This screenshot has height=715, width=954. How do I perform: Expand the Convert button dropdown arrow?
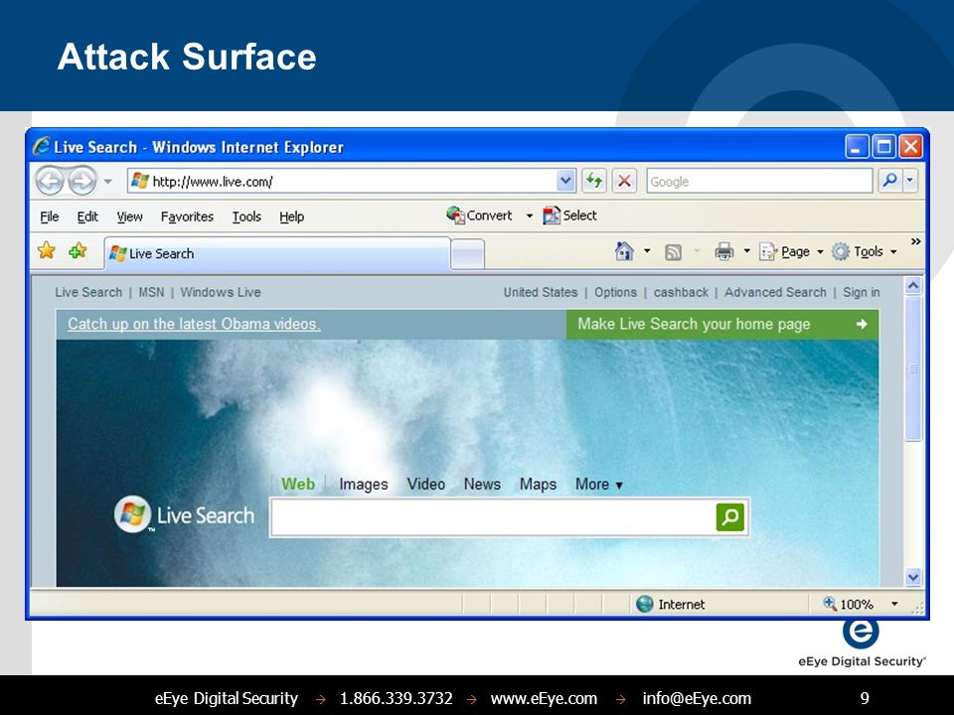[x=529, y=215]
